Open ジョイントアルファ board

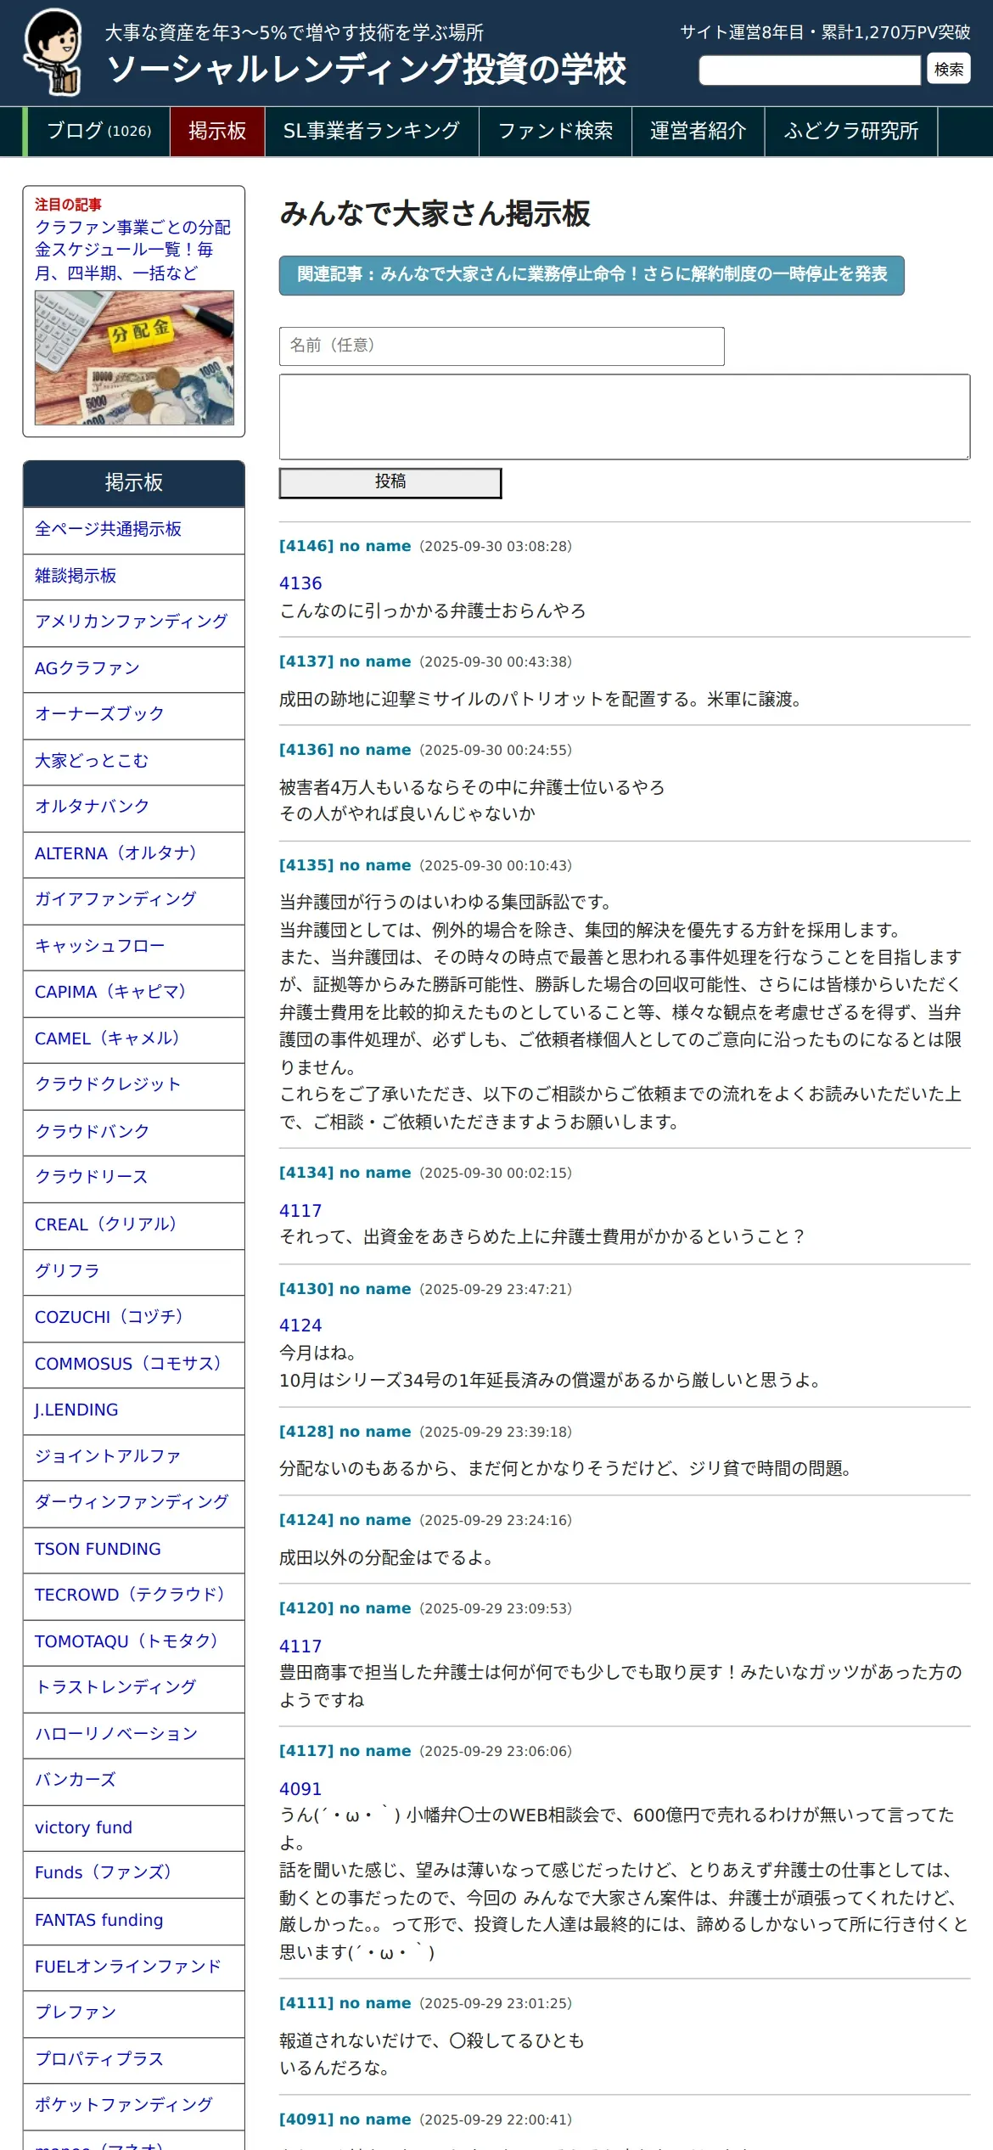click(x=134, y=1456)
